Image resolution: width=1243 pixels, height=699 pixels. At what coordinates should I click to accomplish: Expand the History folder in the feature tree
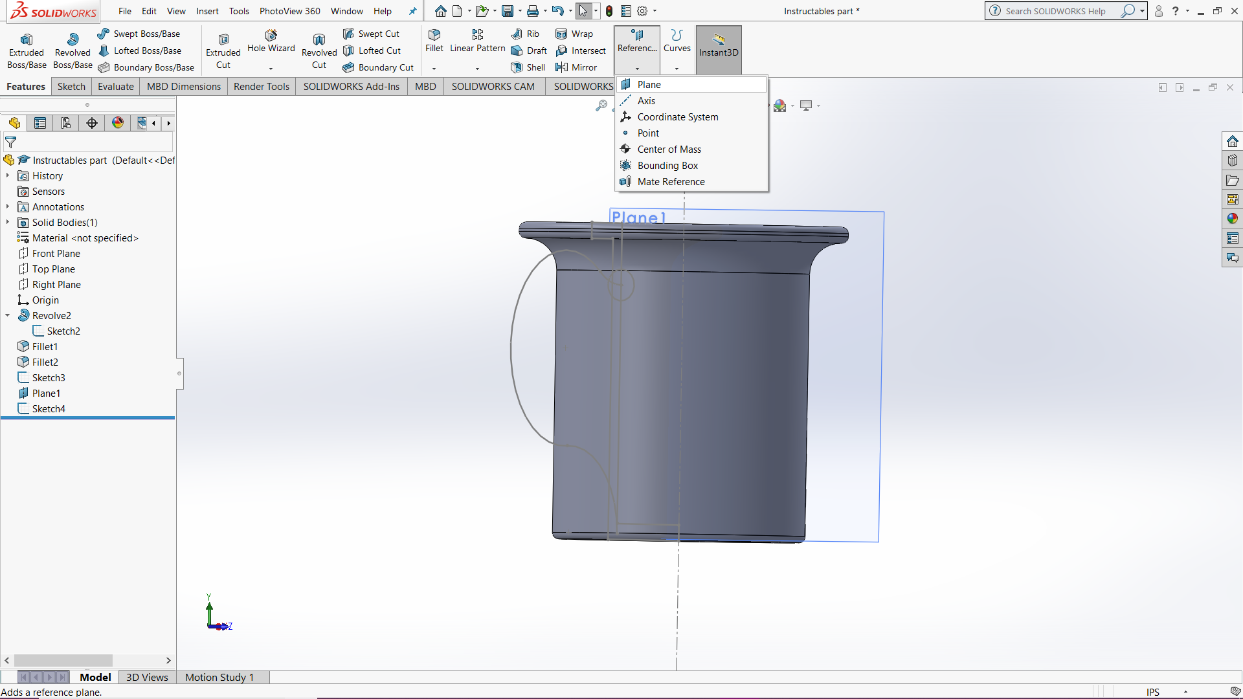[x=8, y=175]
